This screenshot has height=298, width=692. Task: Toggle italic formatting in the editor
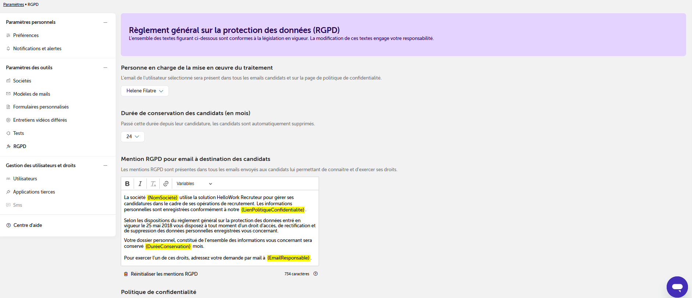click(140, 184)
